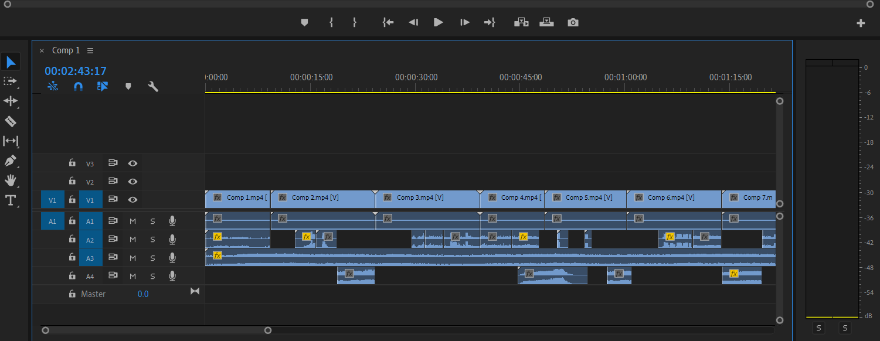Pick the Razor tool
Image resolution: width=880 pixels, height=341 pixels.
[x=11, y=121]
